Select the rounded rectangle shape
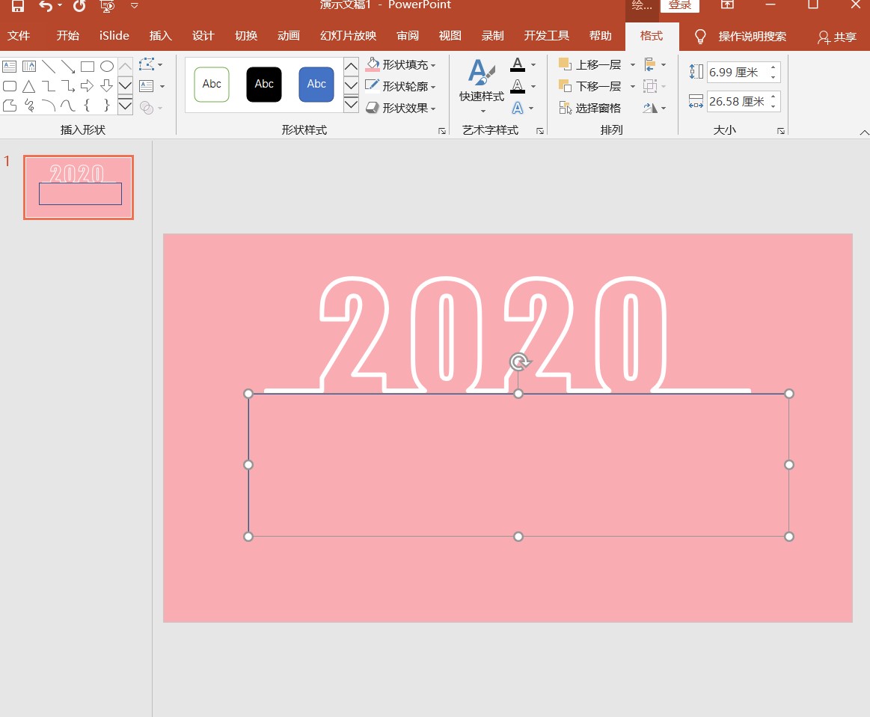Image resolution: width=870 pixels, height=717 pixels. click(x=10, y=86)
